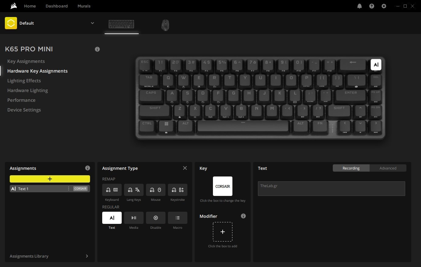The image size is (421, 267).
Task: Choose Mouse remap assignment type
Action: click(x=156, y=190)
